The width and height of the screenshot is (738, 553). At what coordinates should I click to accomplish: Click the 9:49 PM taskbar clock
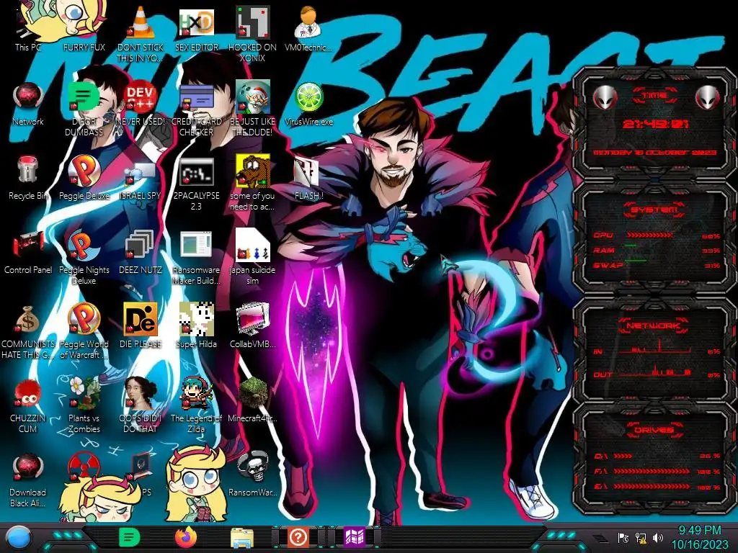699,537
